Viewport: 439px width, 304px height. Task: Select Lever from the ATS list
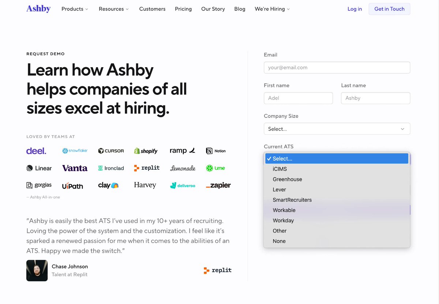click(337, 189)
